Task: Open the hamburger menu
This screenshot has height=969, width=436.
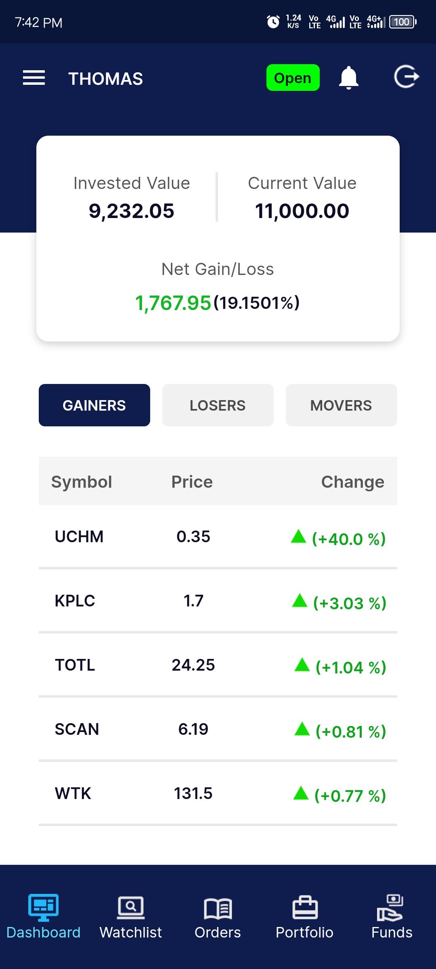Action: click(34, 78)
